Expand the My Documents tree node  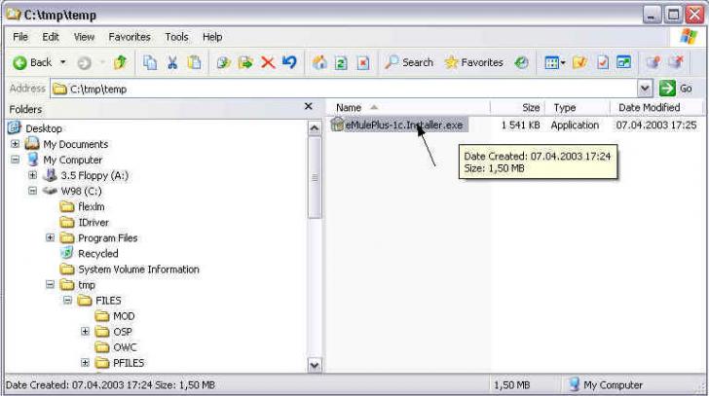coord(16,144)
